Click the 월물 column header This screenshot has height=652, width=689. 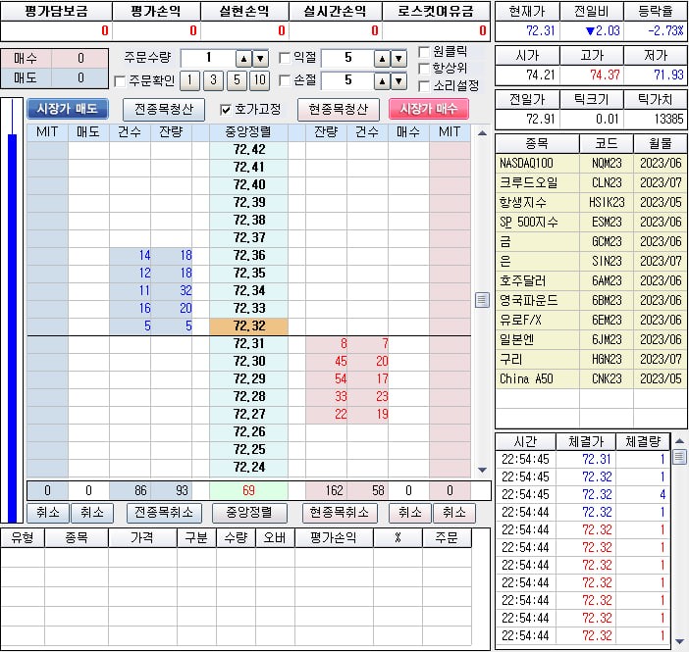[660, 143]
